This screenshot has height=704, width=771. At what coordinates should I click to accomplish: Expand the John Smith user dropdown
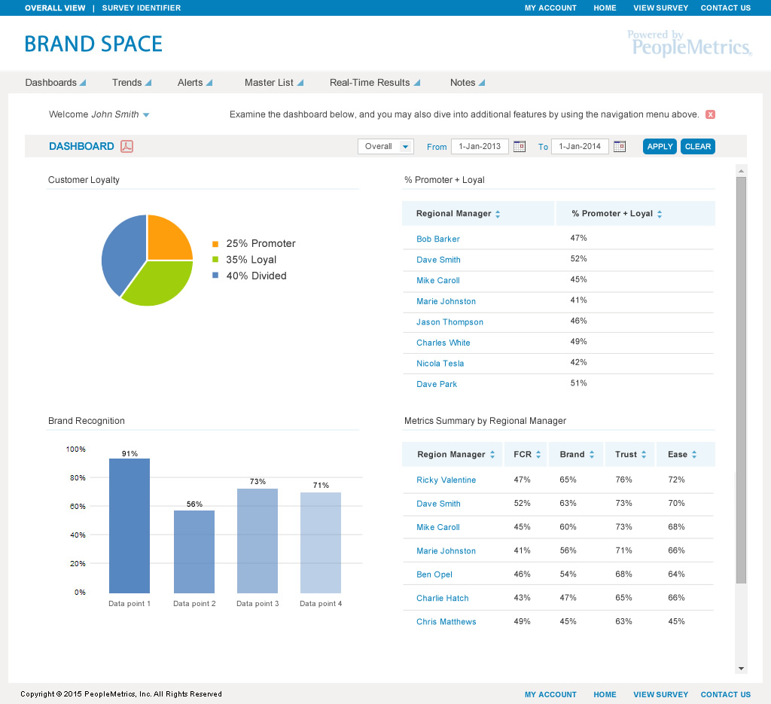coord(145,115)
